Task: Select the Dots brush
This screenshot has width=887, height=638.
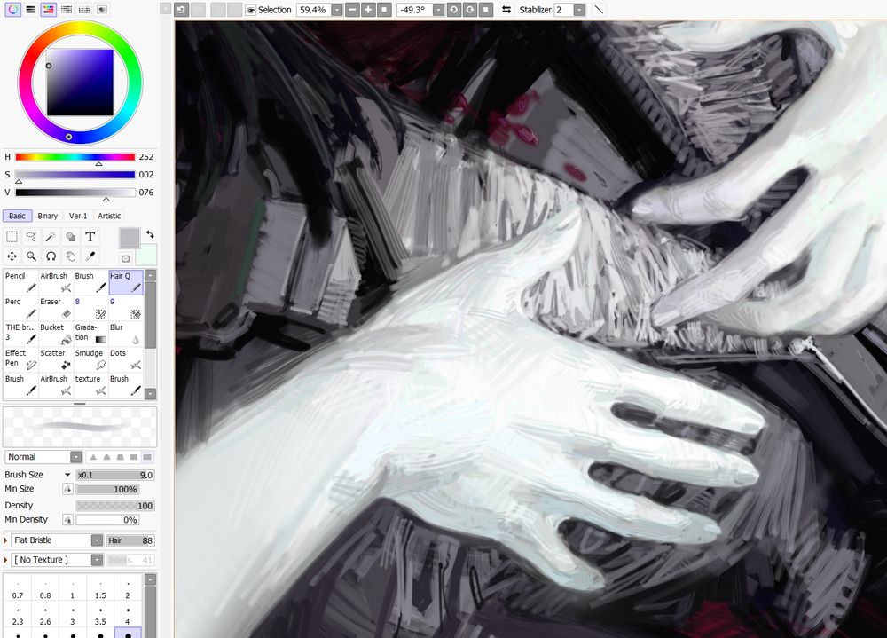Action: (126, 359)
